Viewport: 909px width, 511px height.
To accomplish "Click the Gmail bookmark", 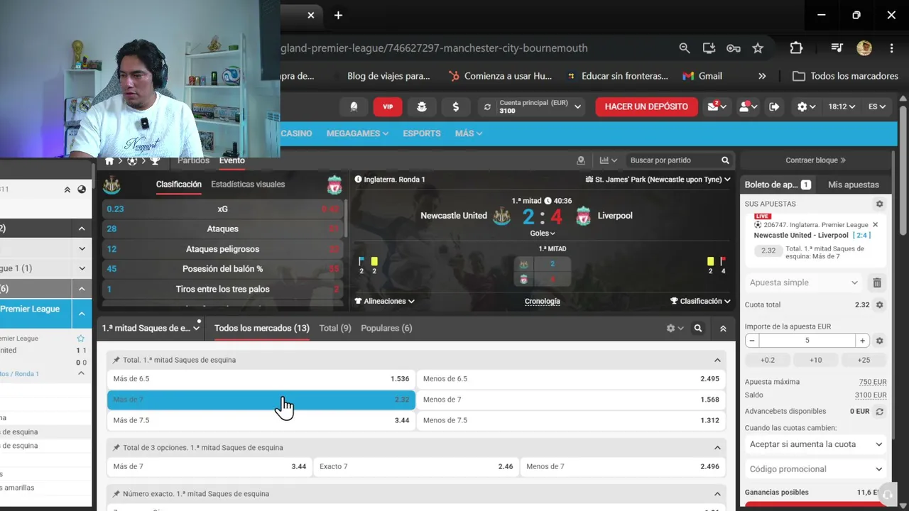I will click(x=702, y=76).
